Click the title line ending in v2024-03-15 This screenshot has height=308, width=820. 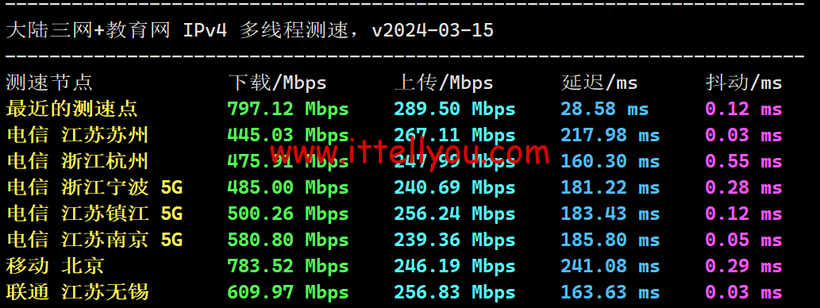(250, 30)
